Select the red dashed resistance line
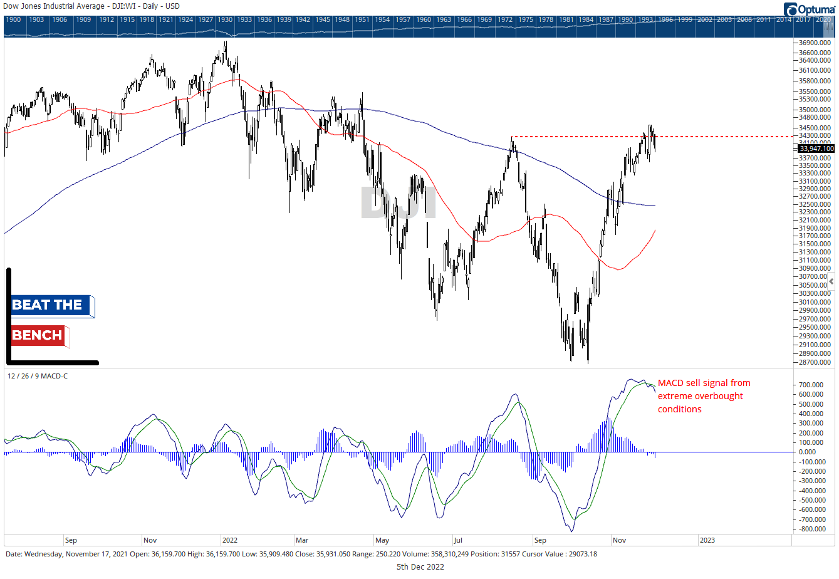Viewport: 839px width, 579px height. (x=652, y=137)
